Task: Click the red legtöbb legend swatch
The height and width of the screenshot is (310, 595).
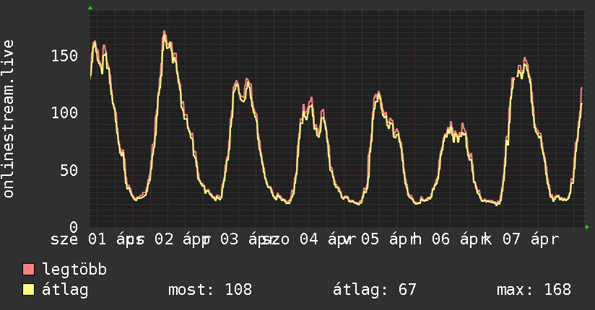Action: pyautogui.click(x=29, y=270)
